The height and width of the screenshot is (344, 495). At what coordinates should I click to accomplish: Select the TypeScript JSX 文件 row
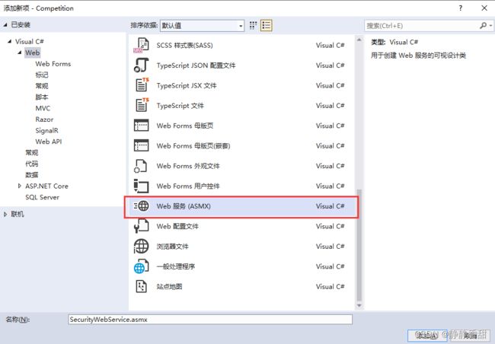pyautogui.click(x=241, y=85)
